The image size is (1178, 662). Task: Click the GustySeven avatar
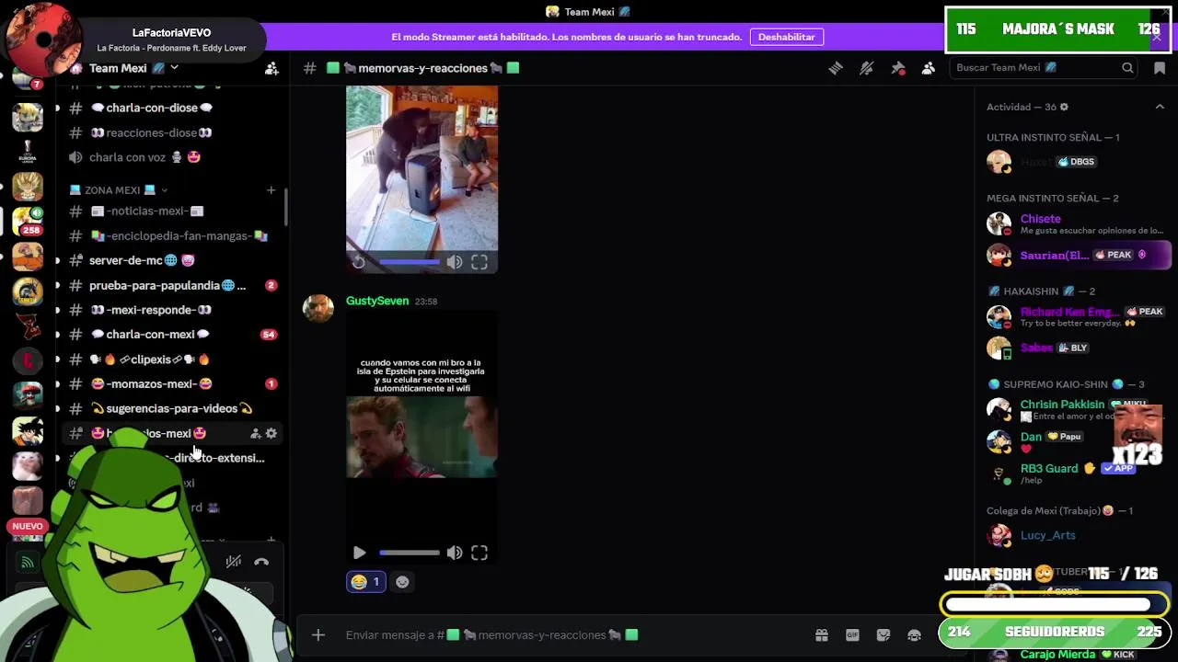(318, 310)
